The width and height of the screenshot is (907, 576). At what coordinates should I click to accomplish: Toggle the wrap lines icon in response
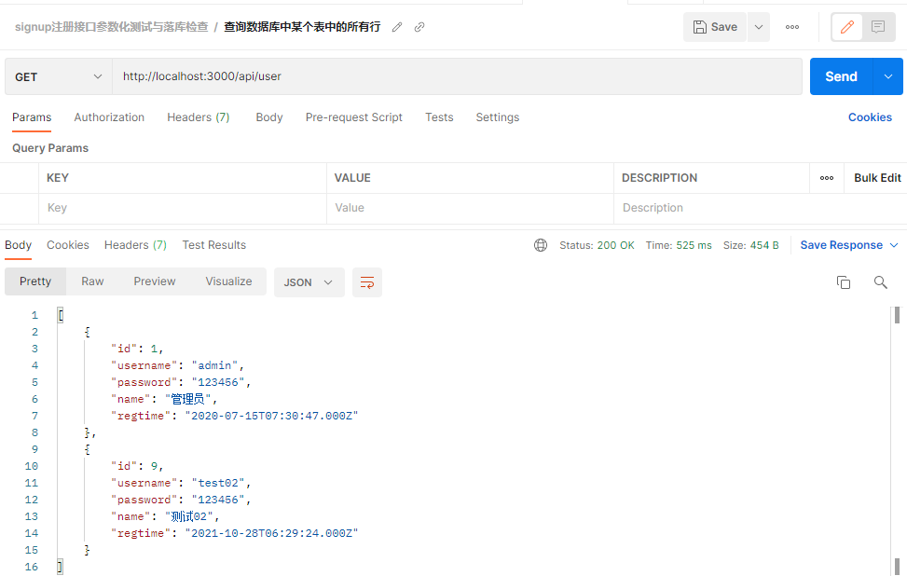pos(367,282)
